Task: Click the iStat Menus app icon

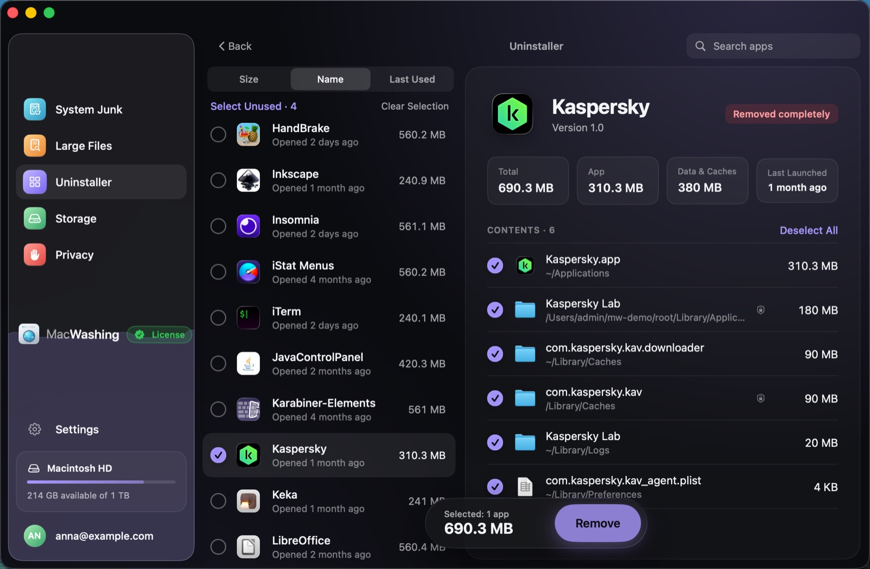Action: (248, 272)
